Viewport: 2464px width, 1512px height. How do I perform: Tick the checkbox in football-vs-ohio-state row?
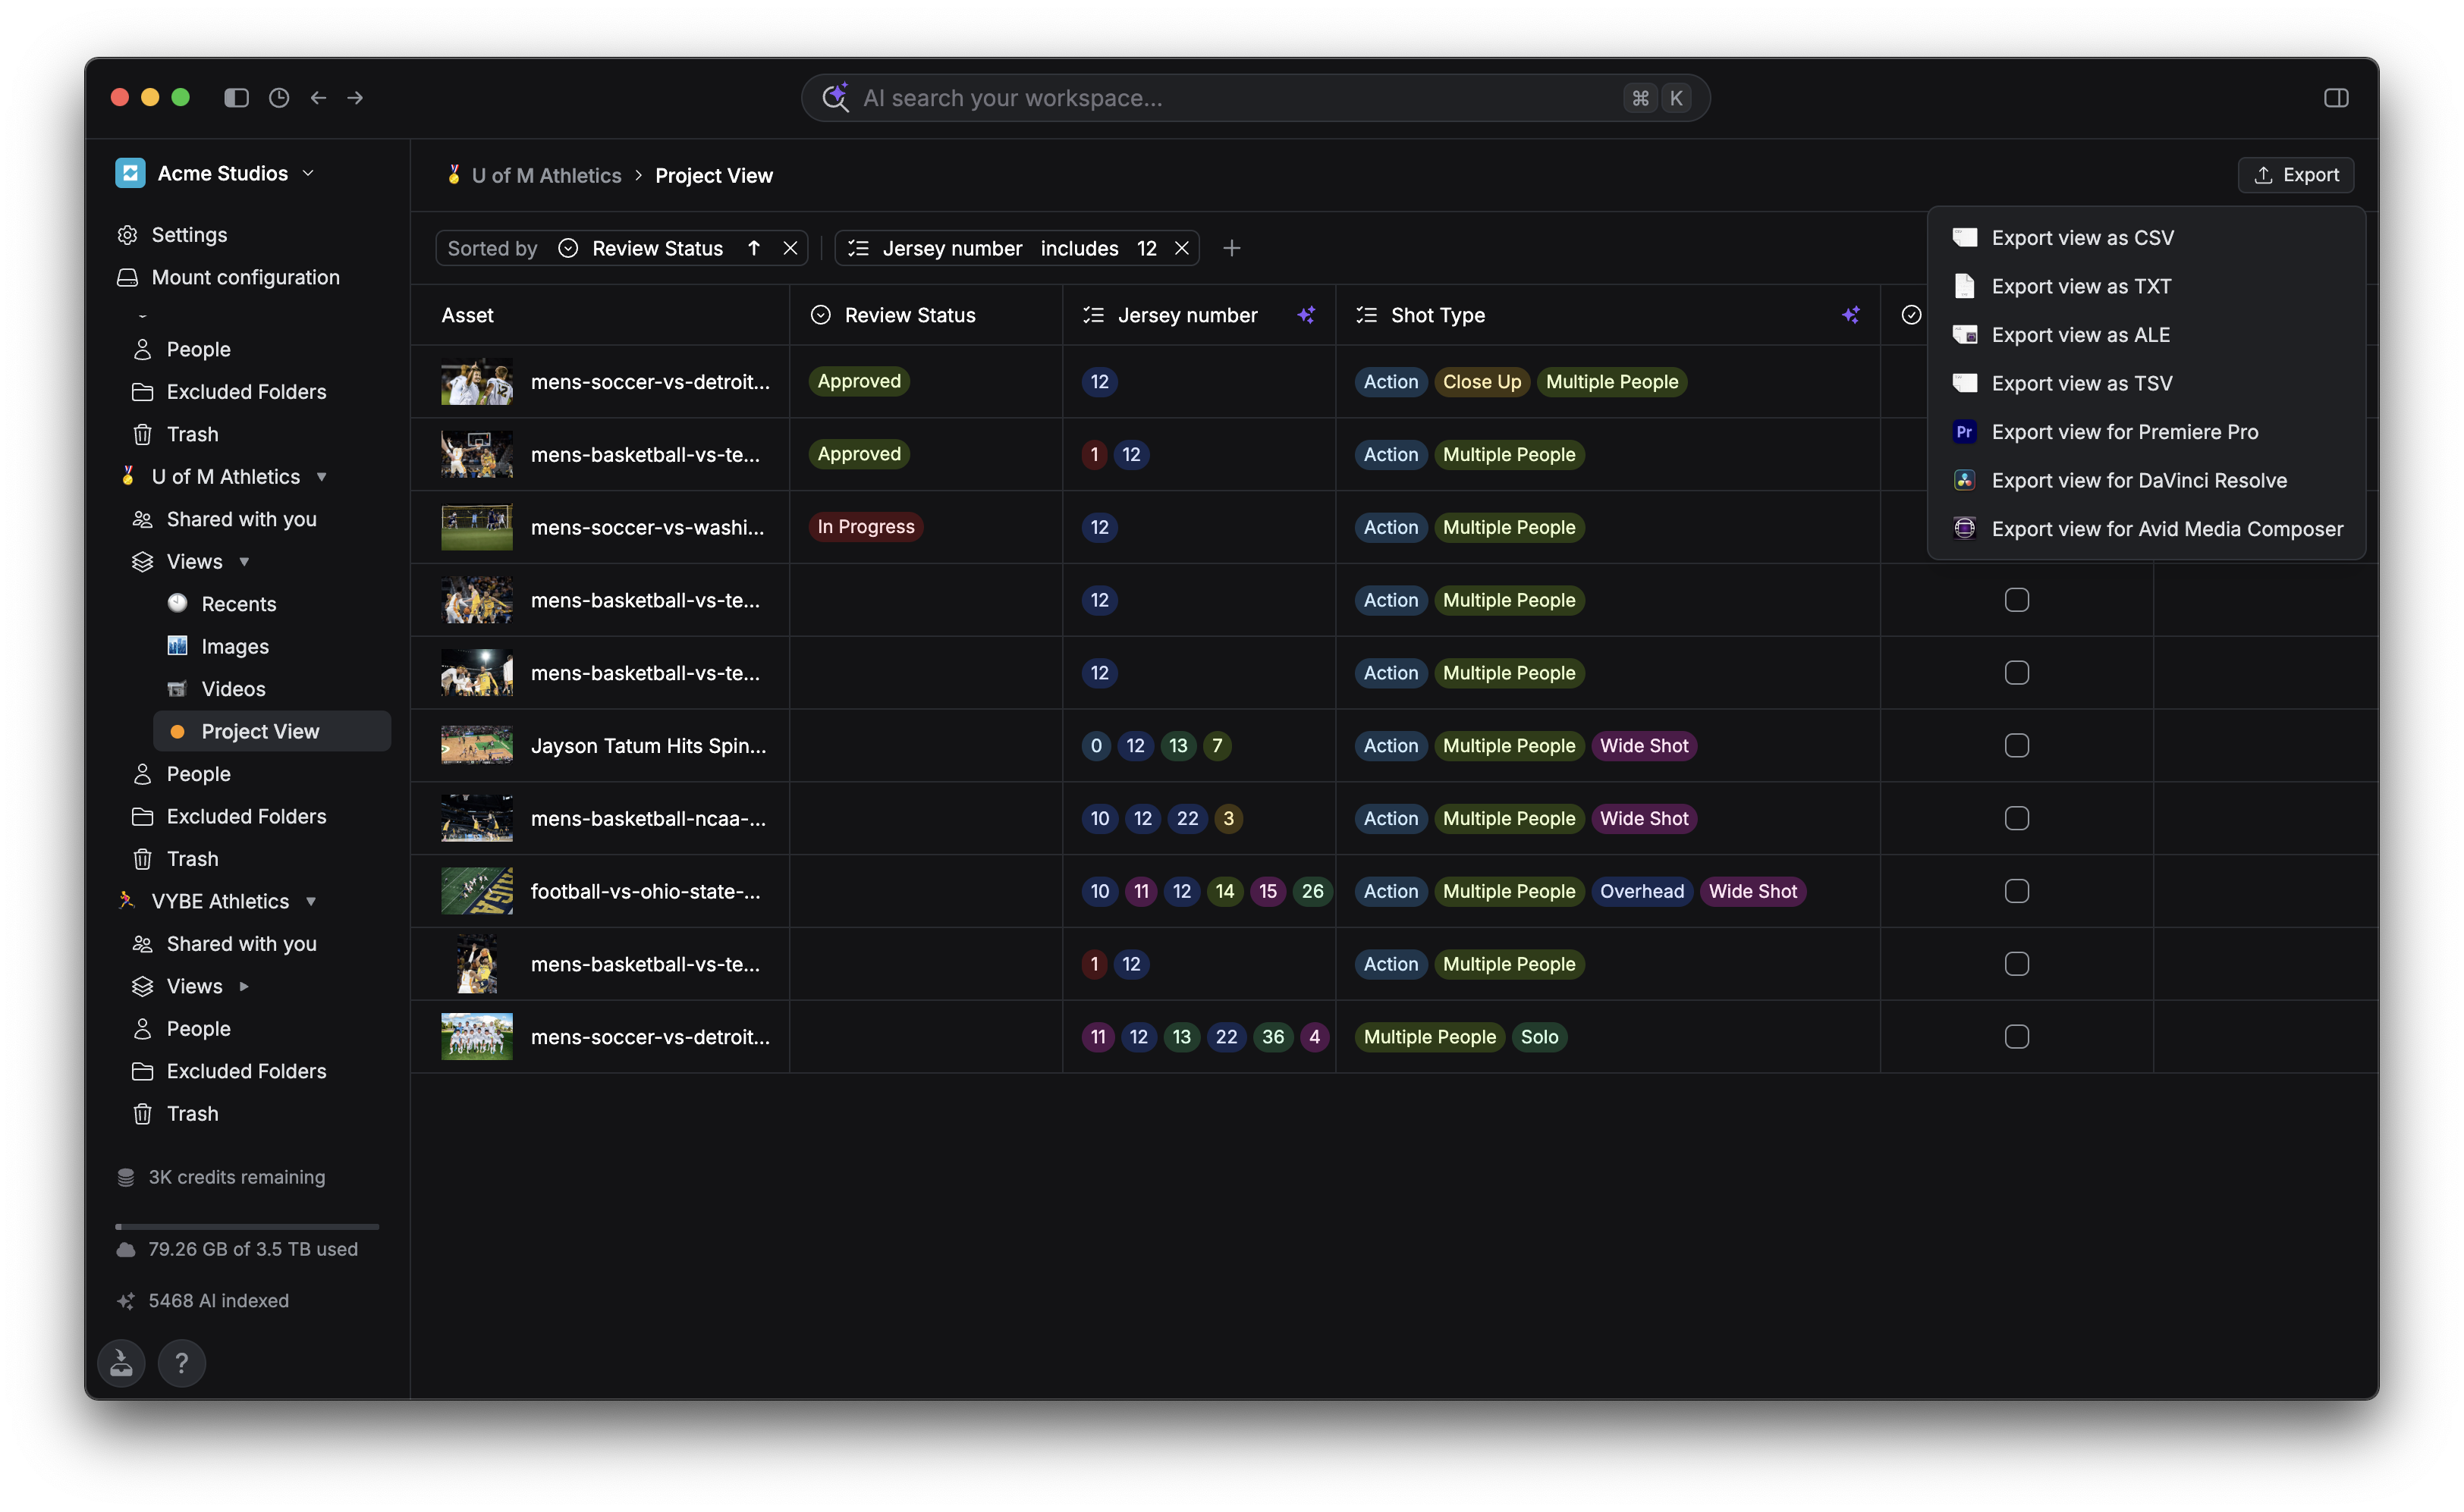[x=2017, y=891]
